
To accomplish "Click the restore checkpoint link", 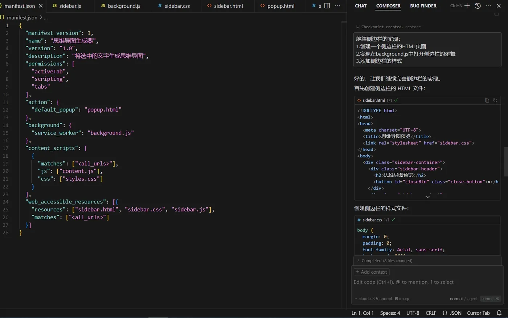I will click(413, 27).
